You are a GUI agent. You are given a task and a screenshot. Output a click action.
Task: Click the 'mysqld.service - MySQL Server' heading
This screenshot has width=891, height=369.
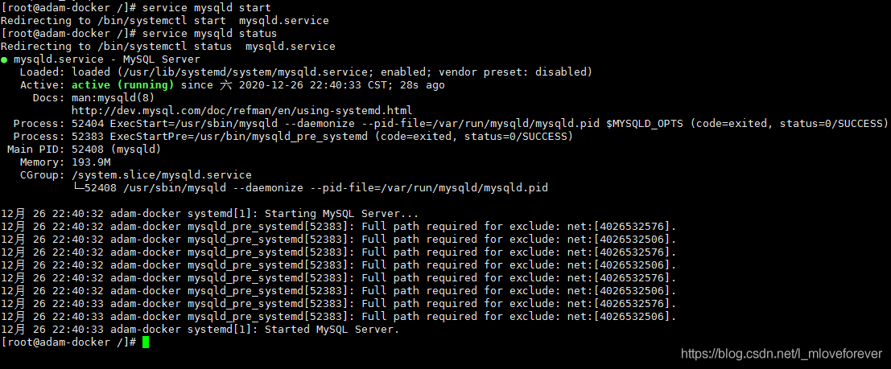pos(107,59)
